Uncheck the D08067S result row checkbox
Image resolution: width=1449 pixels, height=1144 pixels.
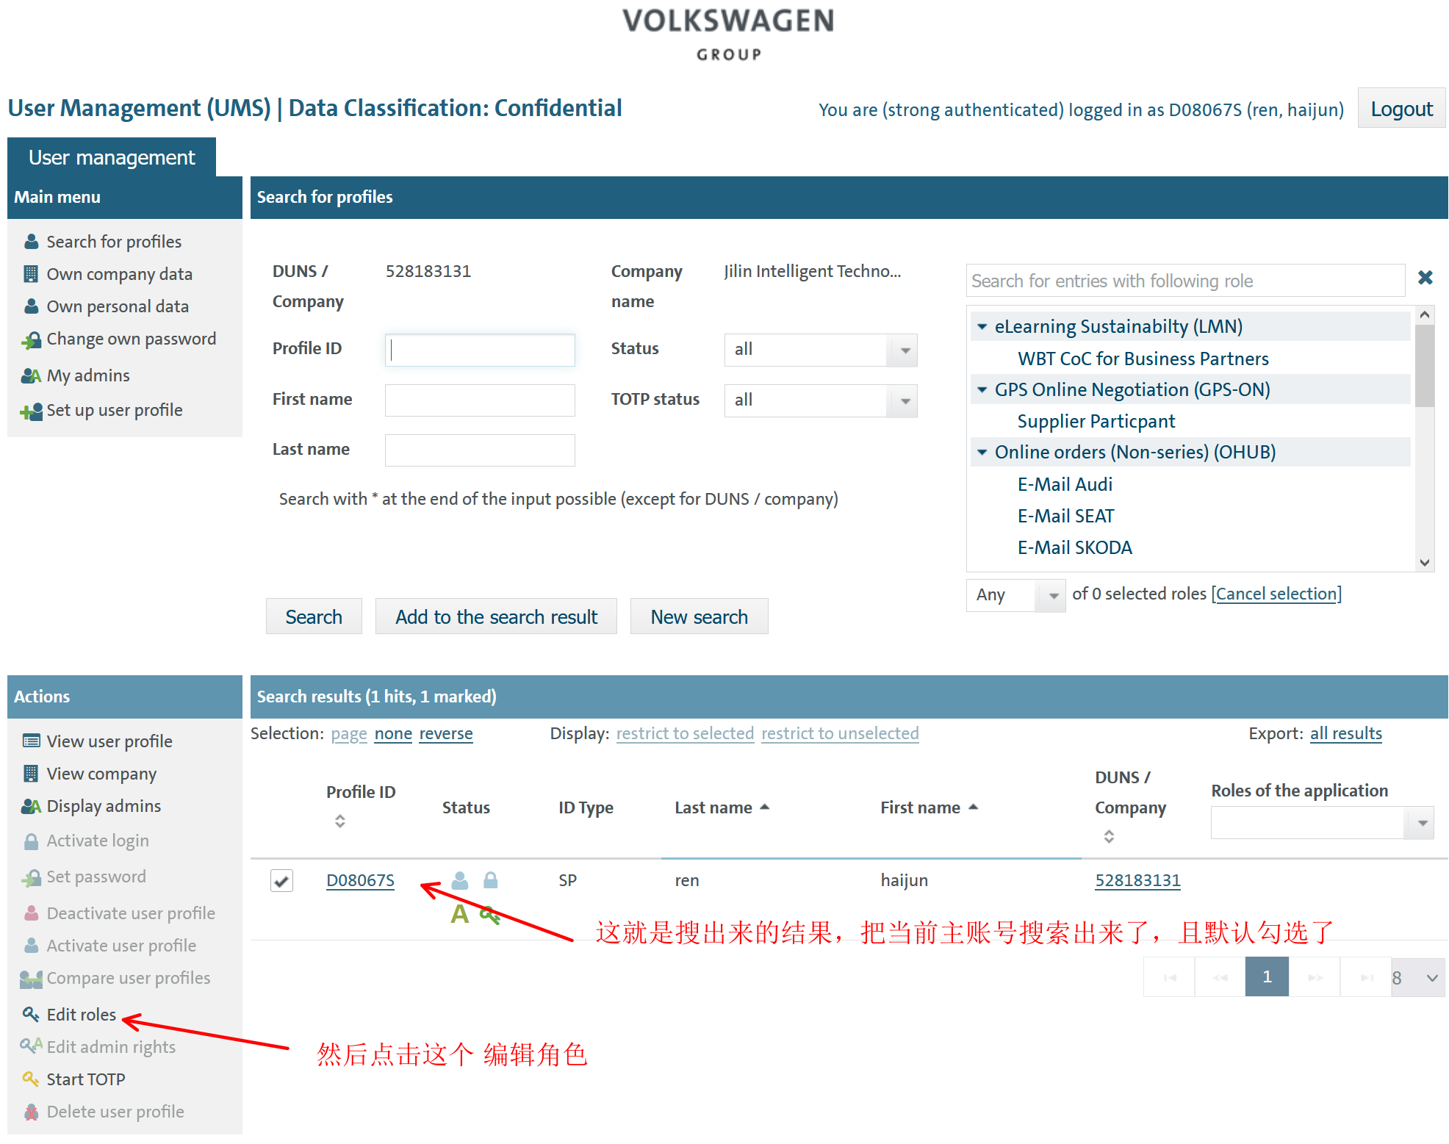(281, 880)
